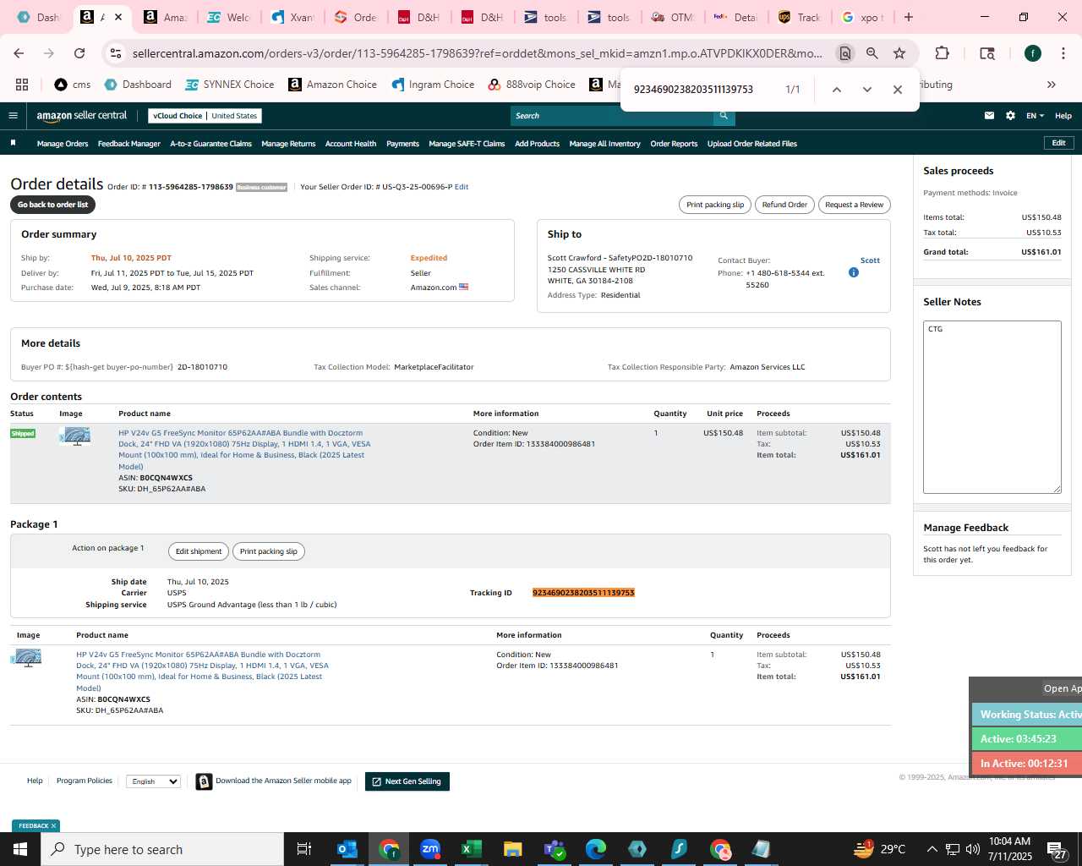Image resolution: width=1082 pixels, height=866 pixels.
Task: Click Print packing slip in Package 1
Action: pos(269,551)
